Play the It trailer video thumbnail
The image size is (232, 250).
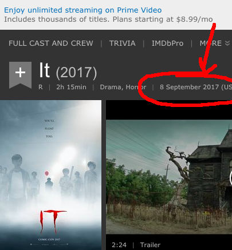click(169, 177)
